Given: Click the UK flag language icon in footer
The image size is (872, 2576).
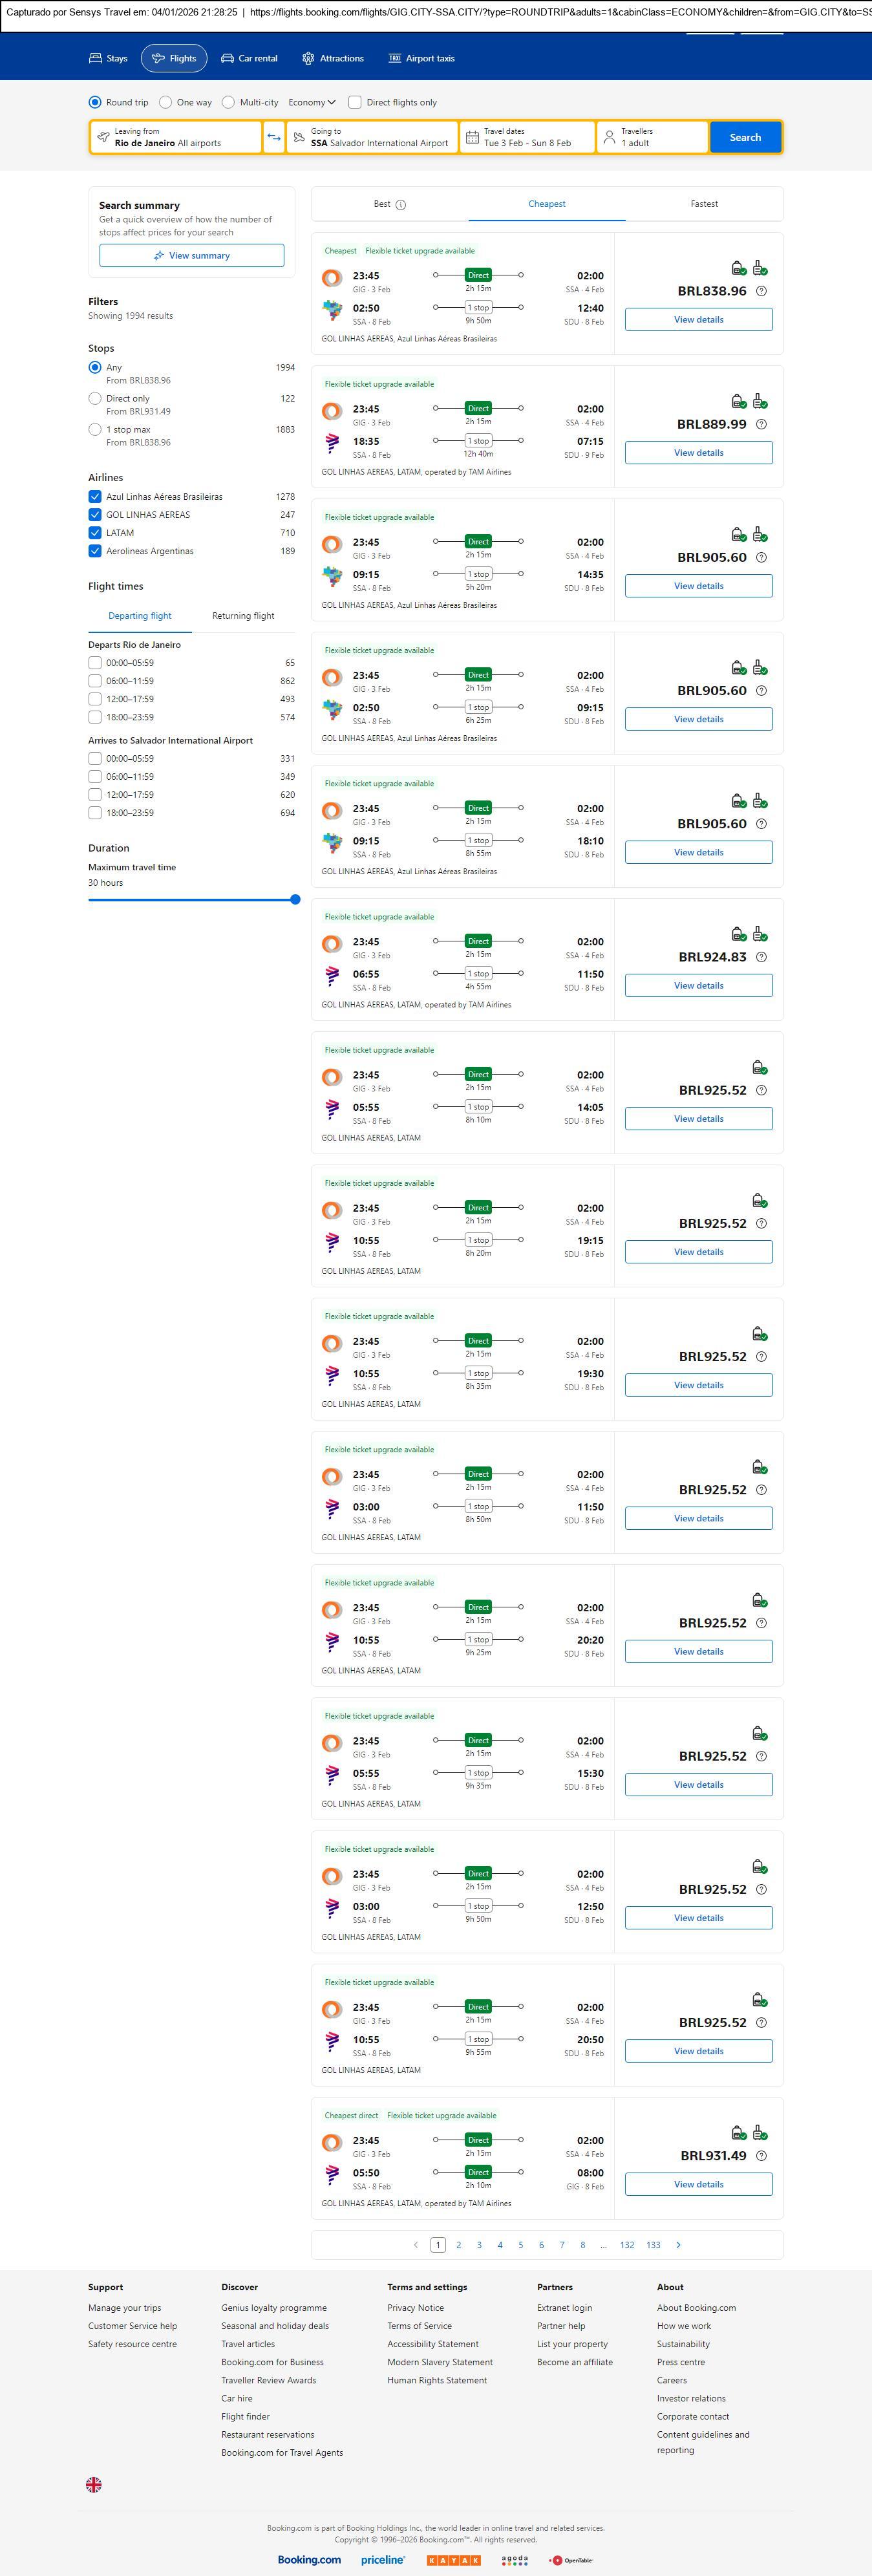Looking at the screenshot, I should pos(94,2484).
